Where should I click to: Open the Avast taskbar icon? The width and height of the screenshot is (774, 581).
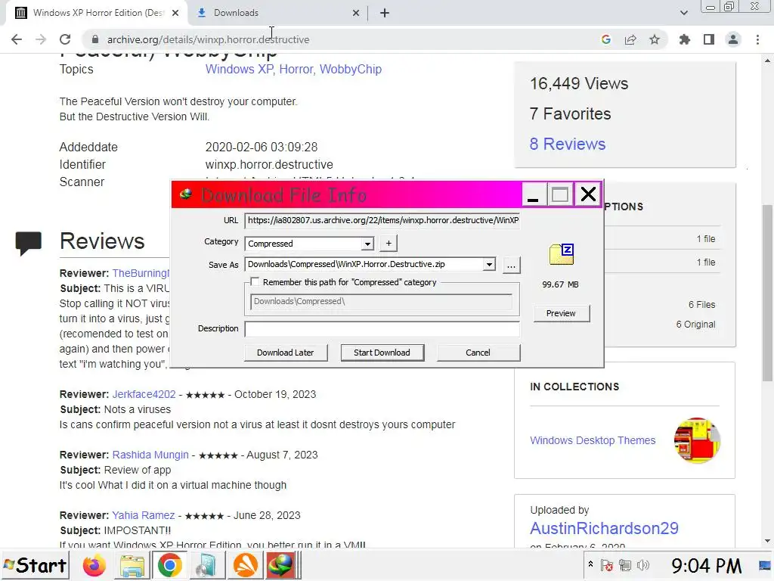coord(246,565)
